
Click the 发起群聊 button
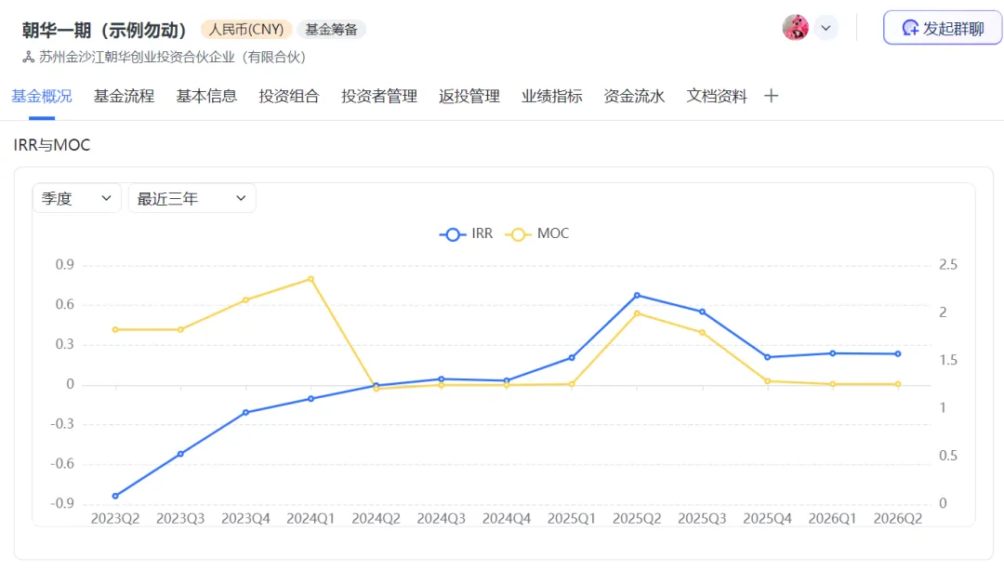[x=942, y=27]
